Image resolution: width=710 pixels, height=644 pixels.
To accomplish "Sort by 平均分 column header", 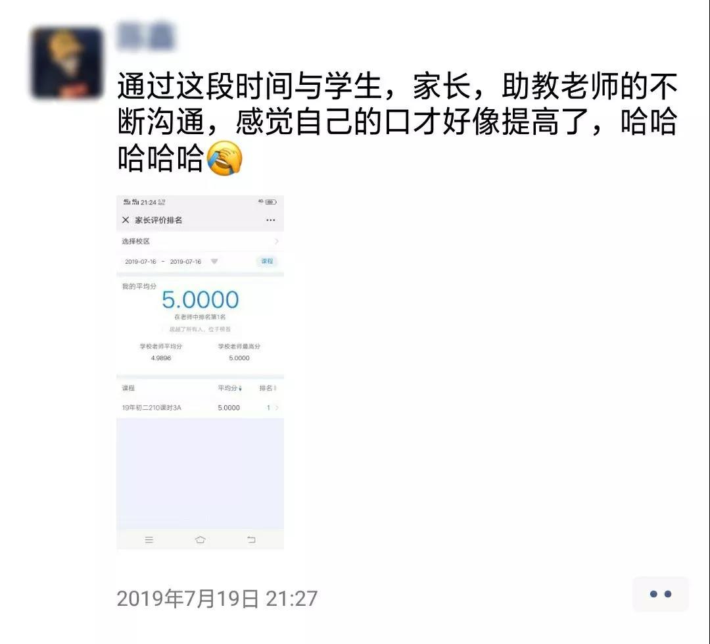I will (x=230, y=388).
